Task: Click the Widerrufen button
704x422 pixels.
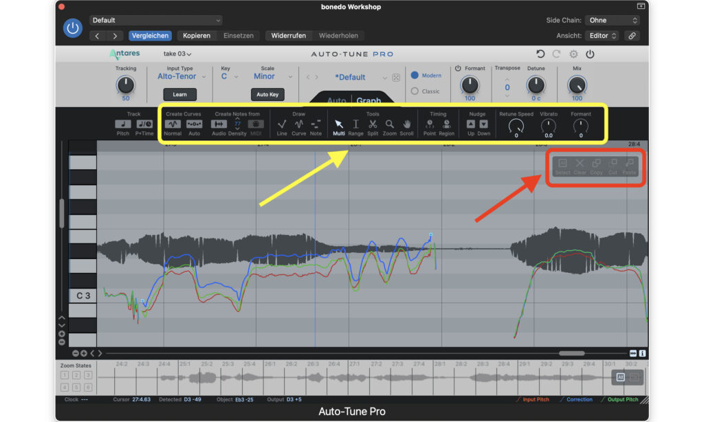Action: pyautogui.click(x=288, y=36)
